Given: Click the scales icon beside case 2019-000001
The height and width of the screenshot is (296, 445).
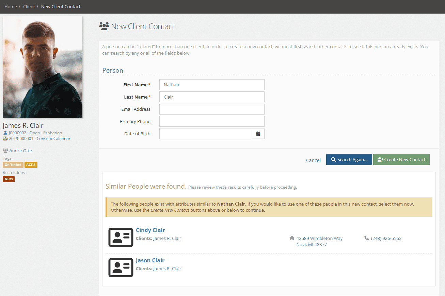Looking at the screenshot, I should coord(4,138).
